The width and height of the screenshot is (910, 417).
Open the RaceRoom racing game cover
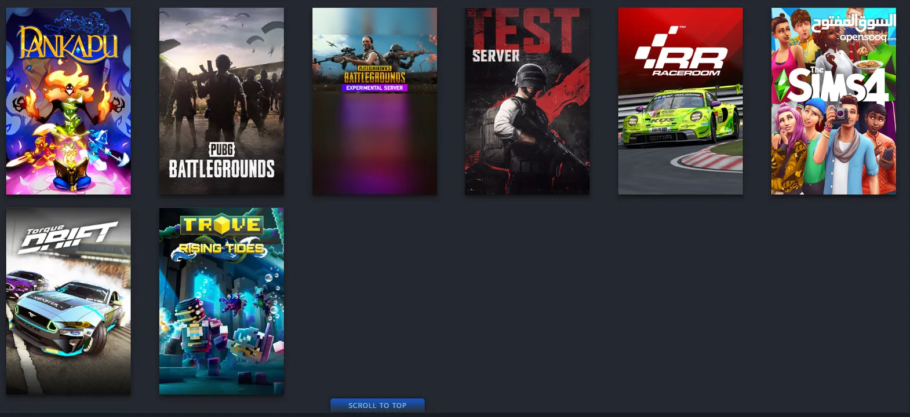click(x=680, y=101)
